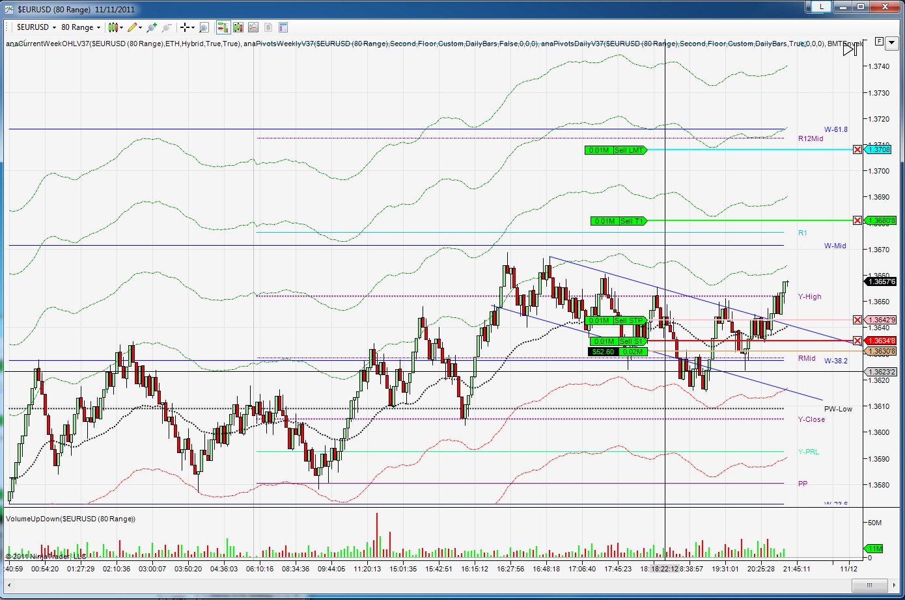This screenshot has height=600, width=905.
Task: Click the 1.3708 cyan price marker
Action: [878, 150]
